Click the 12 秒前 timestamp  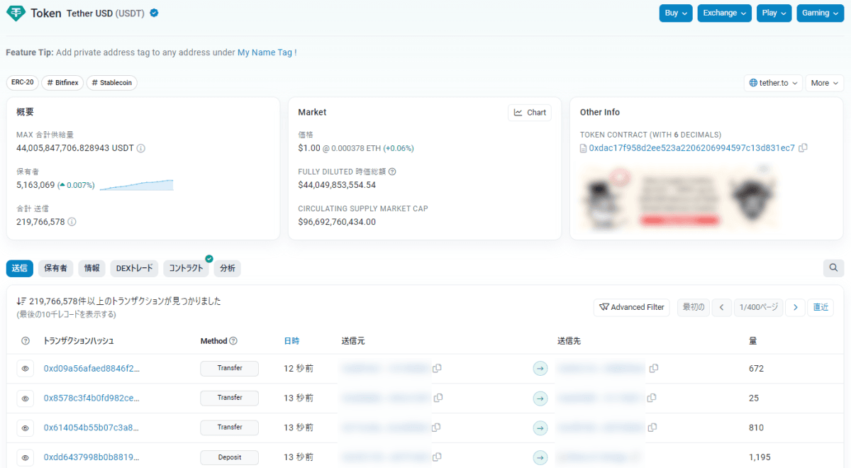299,369
